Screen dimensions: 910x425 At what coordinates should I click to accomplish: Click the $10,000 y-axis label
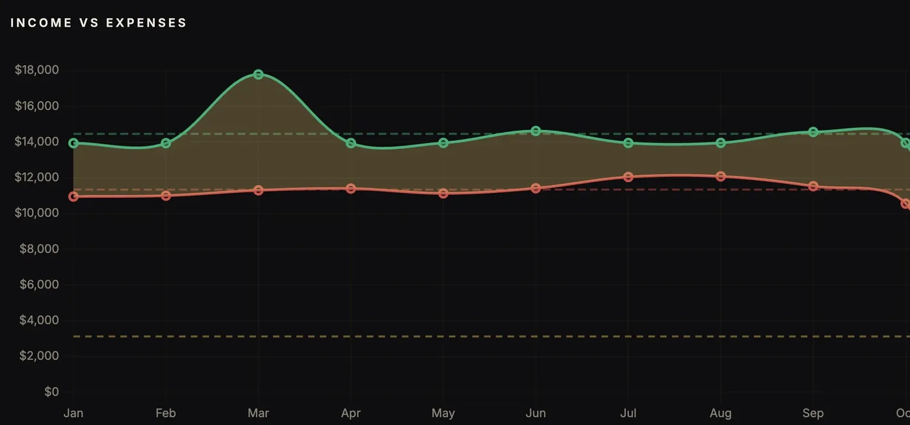tap(37, 213)
